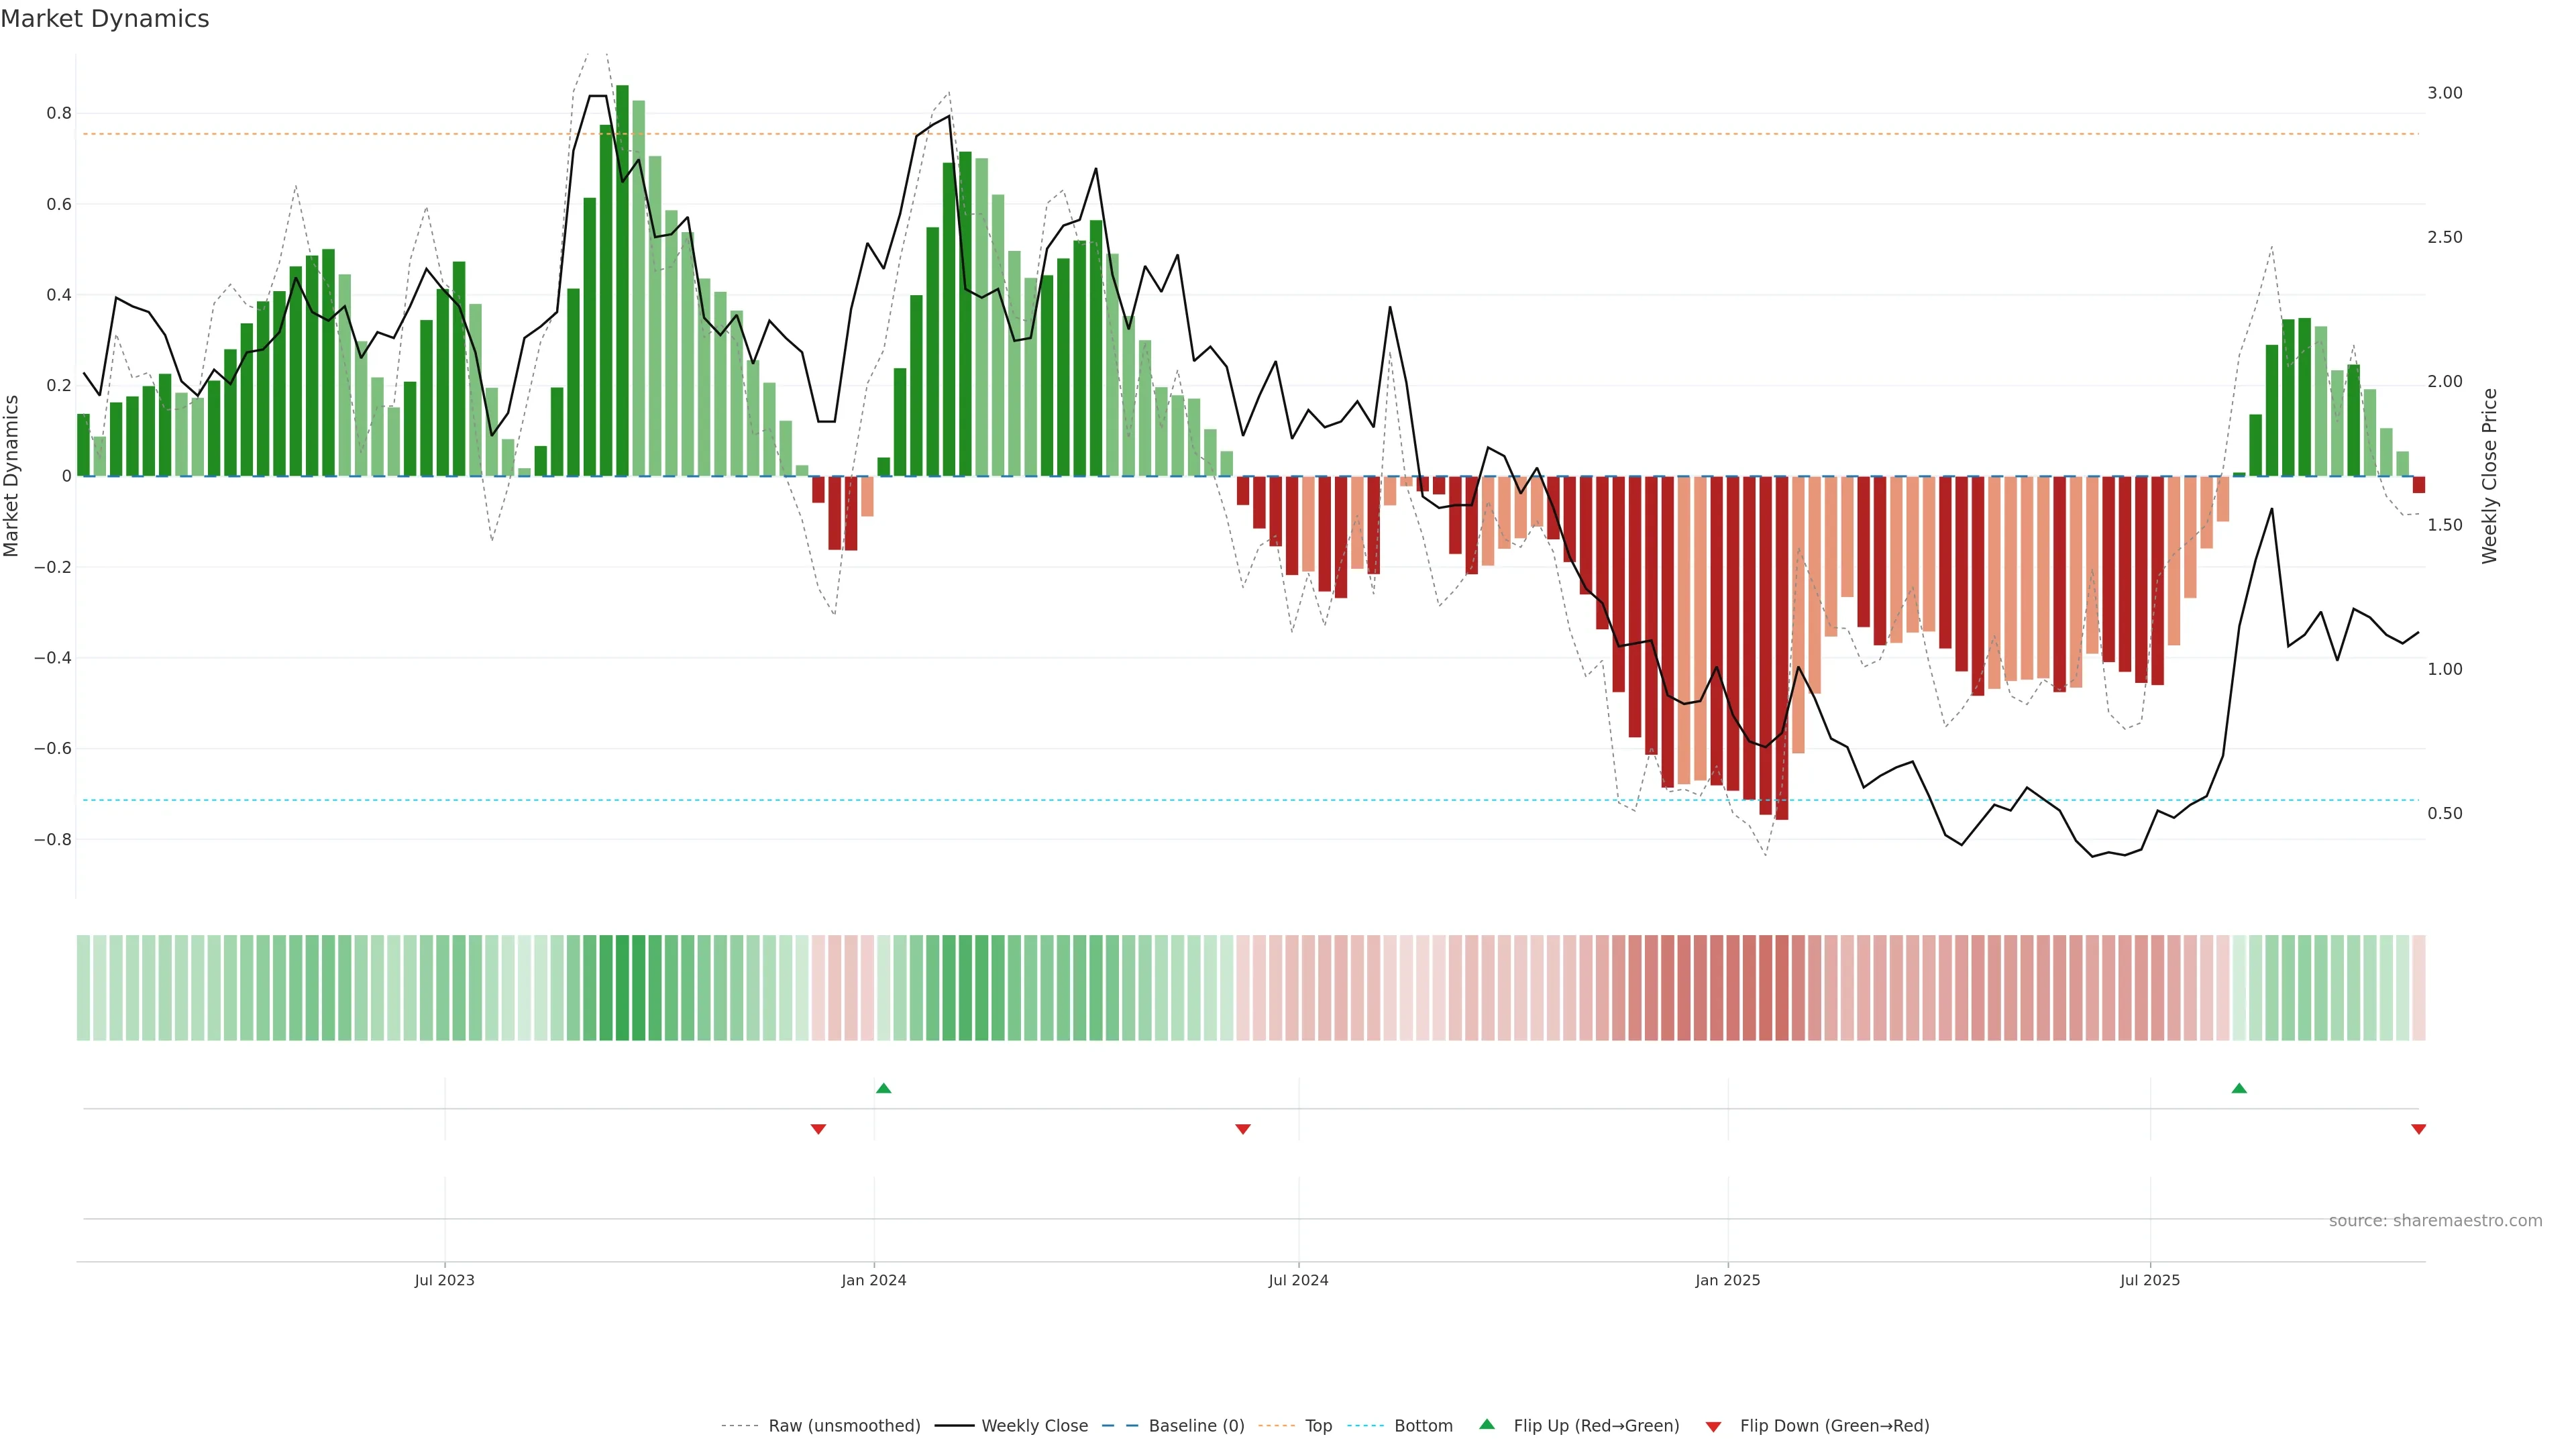The width and height of the screenshot is (2576, 1449).
Task: Click the Market Dynamics chart title
Action: [x=105, y=19]
